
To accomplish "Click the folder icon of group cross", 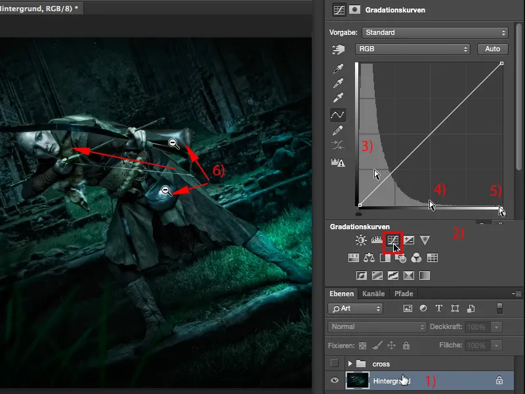I will tap(361, 364).
